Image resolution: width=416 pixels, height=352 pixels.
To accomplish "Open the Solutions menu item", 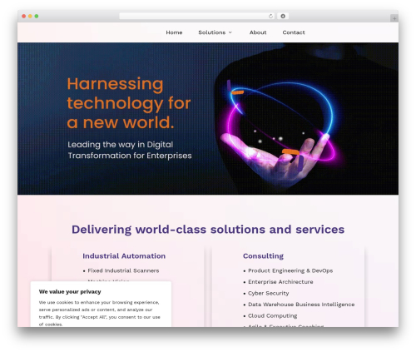I will [212, 32].
